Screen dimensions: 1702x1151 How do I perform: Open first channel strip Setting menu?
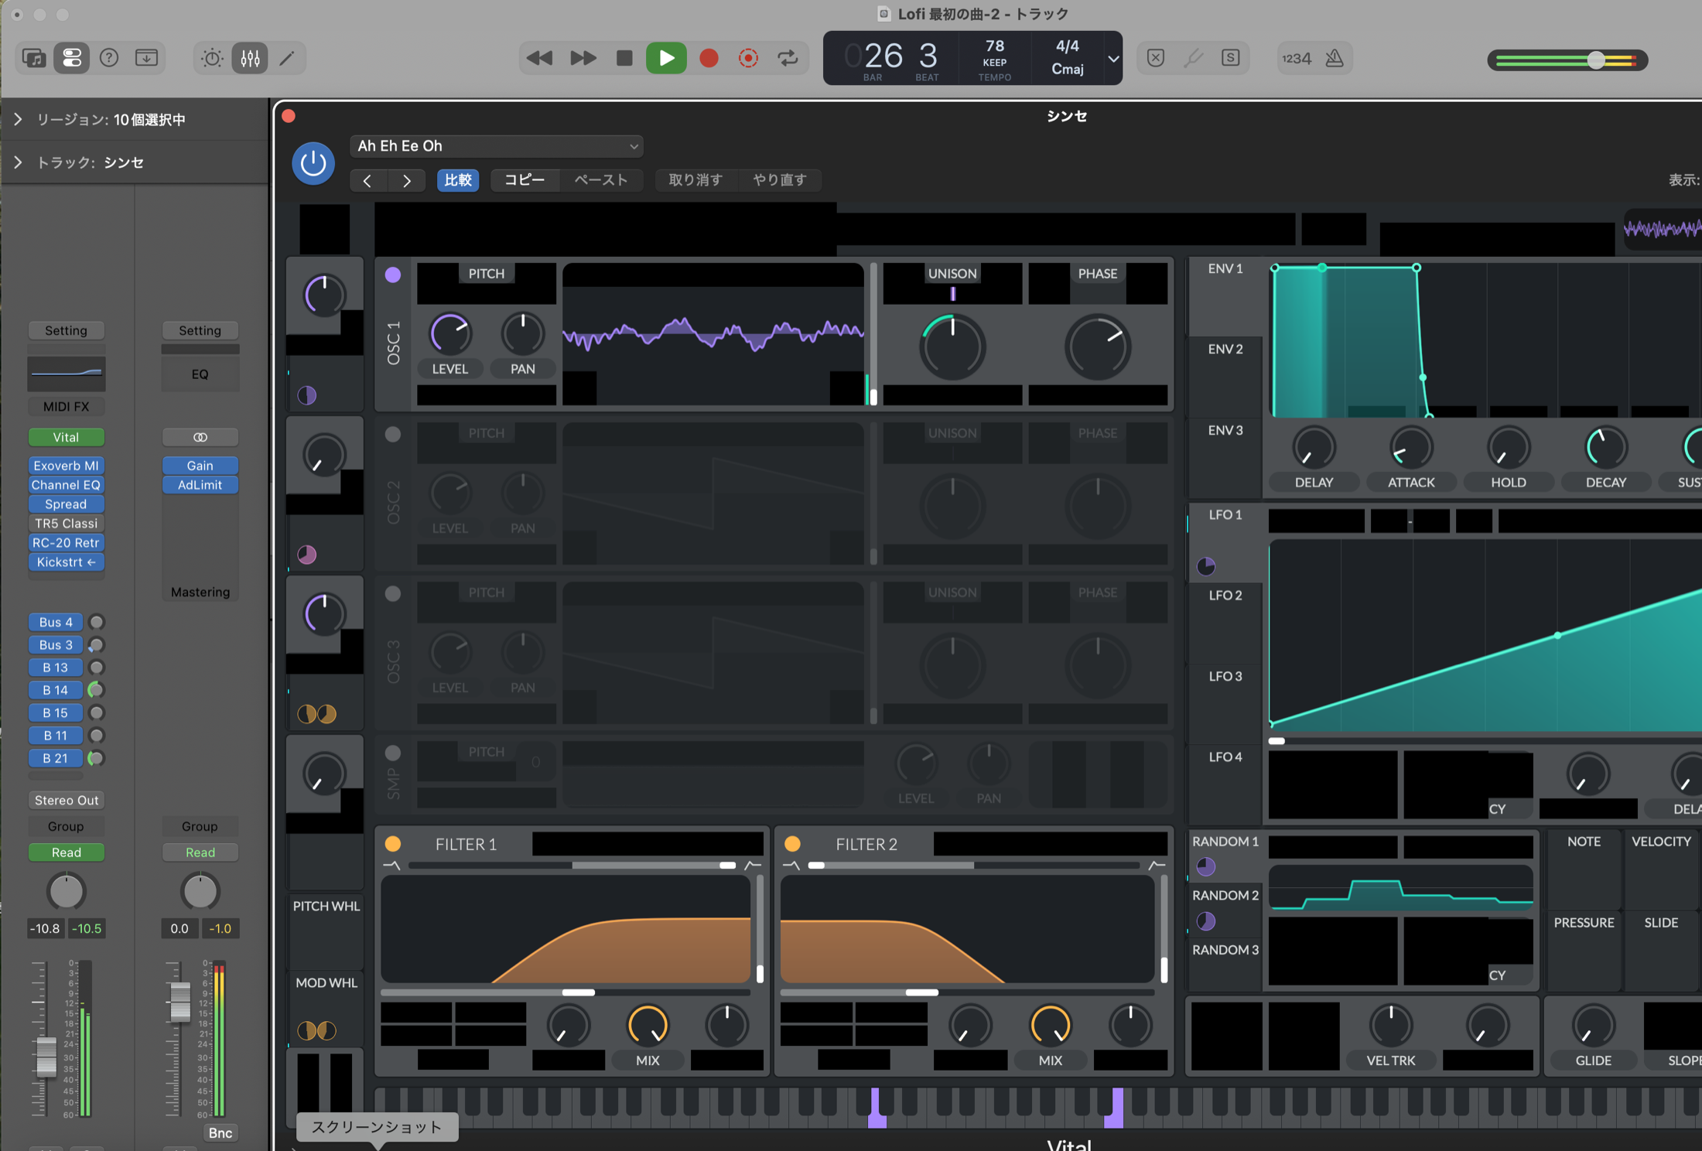coord(66,330)
